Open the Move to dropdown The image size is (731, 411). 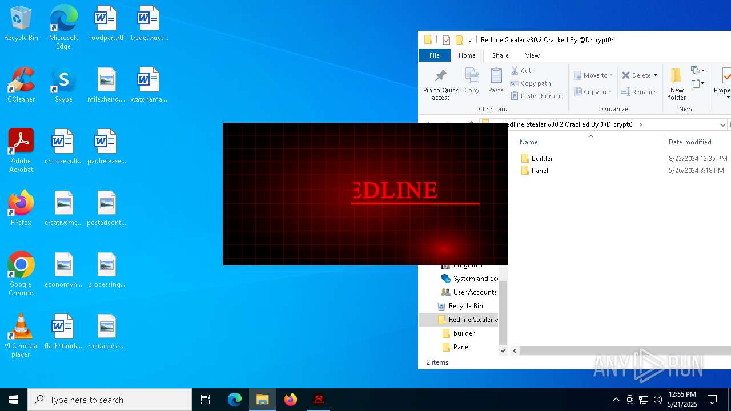(x=593, y=75)
